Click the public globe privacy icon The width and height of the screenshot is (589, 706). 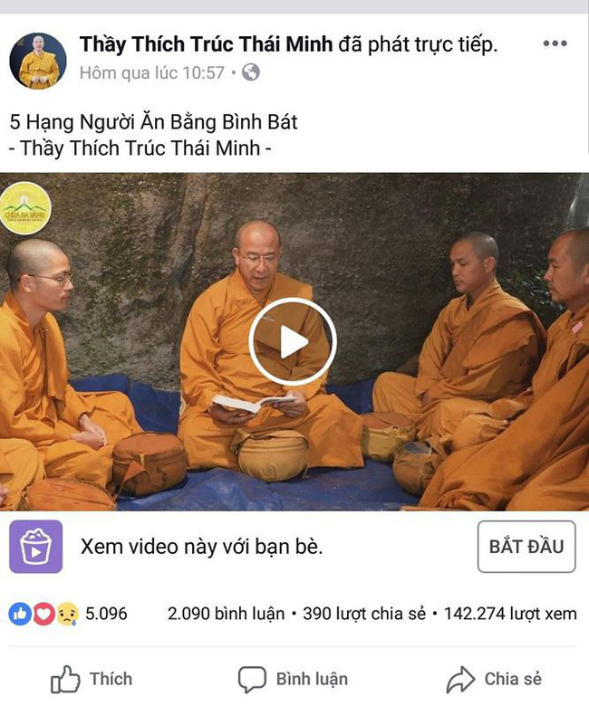(251, 72)
